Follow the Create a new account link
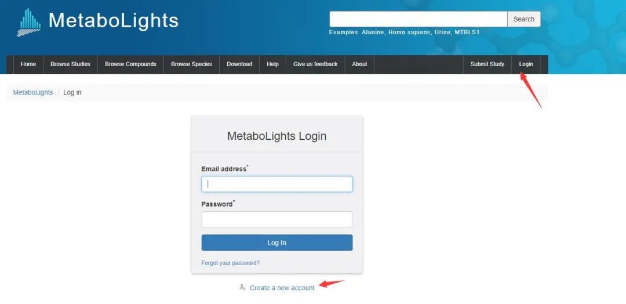 coord(282,288)
